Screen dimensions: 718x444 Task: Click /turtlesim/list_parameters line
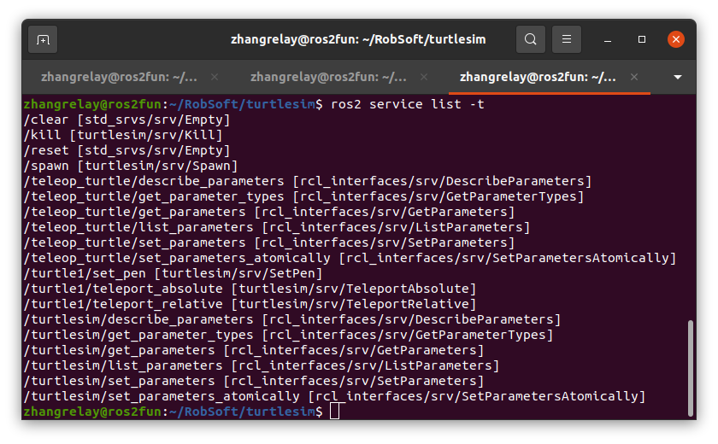point(262,365)
